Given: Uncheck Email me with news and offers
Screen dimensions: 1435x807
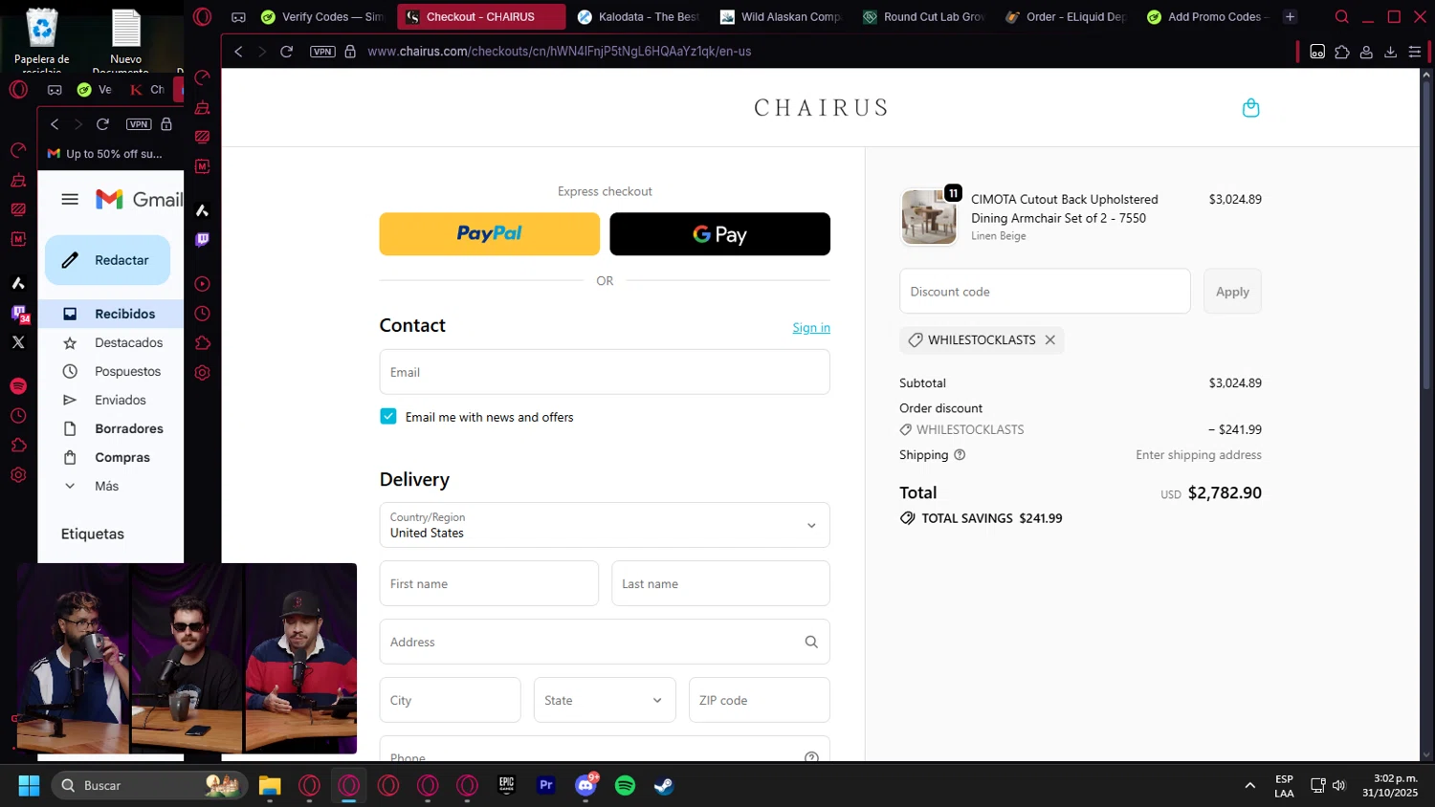Looking at the screenshot, I should coord(388,416).
